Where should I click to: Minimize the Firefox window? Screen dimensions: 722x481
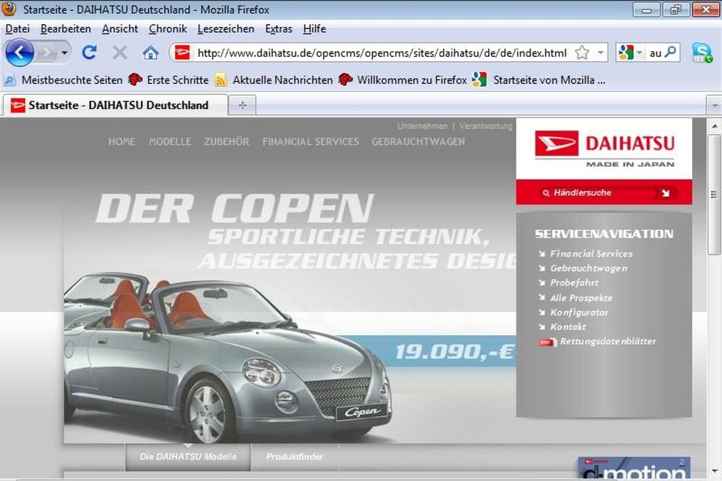(646, 9)
